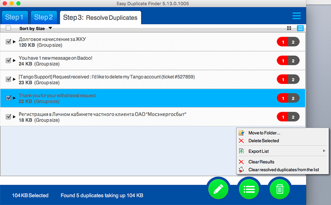The width and height of the screenshot is (331, 205).
Task: Click the 1|2 badge on withdrawal request row
Action: (288, 98)
